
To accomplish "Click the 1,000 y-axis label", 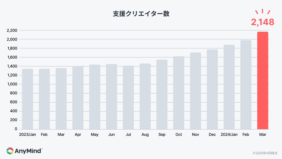I will (x=12, y=84).
